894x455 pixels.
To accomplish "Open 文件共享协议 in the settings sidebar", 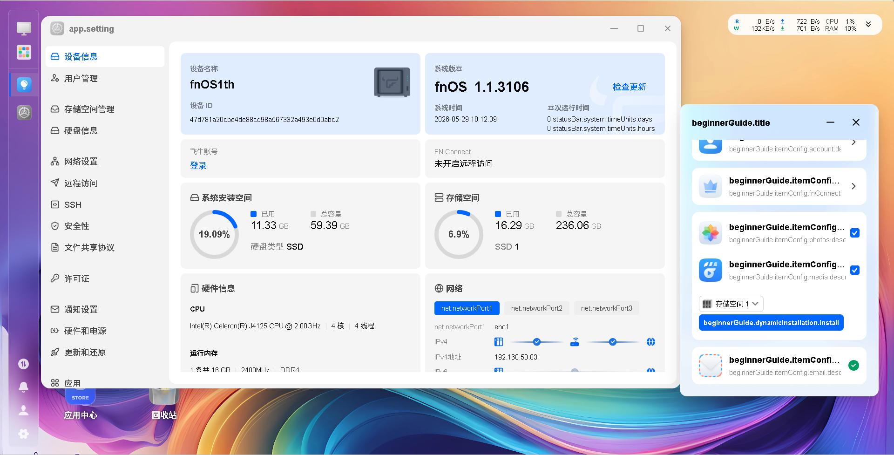I will click(x=105, y=247).
